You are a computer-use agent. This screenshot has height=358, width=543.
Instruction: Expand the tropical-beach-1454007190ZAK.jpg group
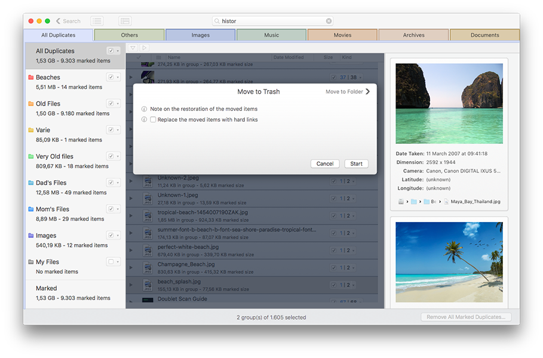pyautogui.click(x=131, y=216)
